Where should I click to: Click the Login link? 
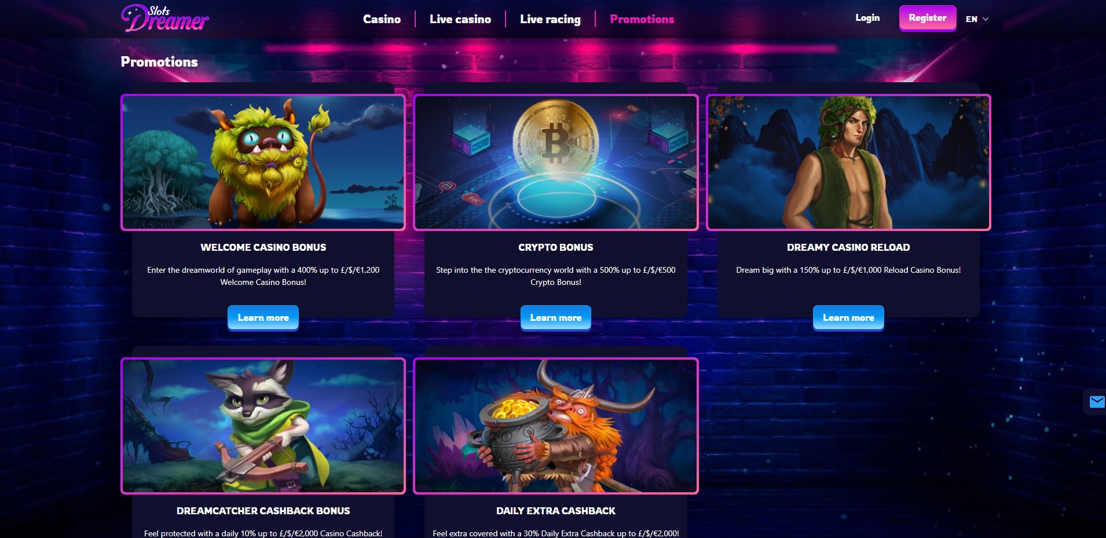[867, 18]
